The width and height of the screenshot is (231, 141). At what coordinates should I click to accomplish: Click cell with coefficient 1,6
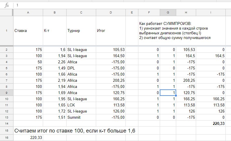(55, 50)
